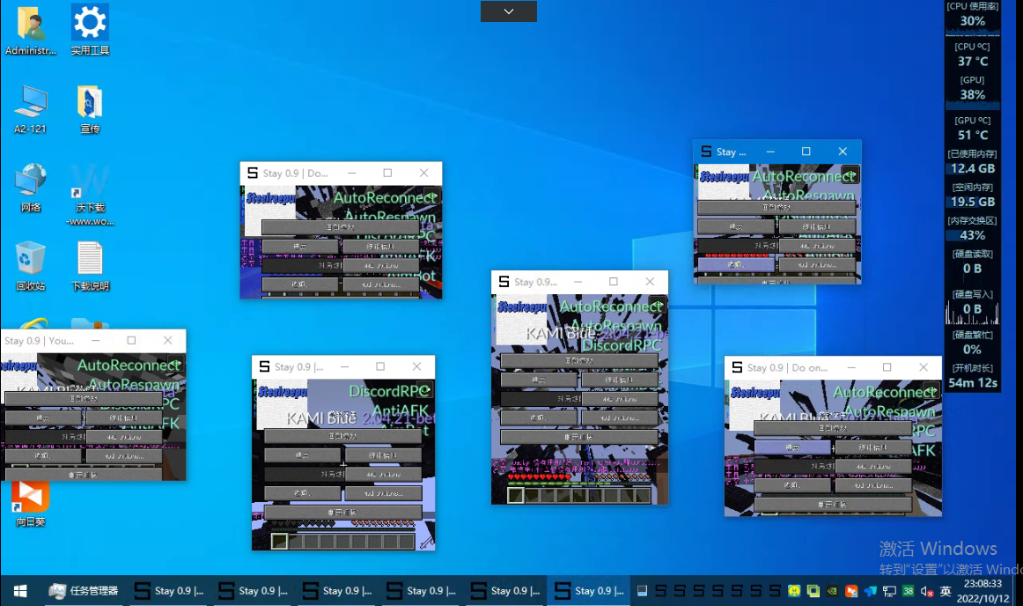
Task: Click highlighted 进度 button in 'Stay 0.9 | Do on...' window
Action: point(792,447)
